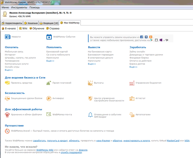Click the Прием платежей cash register icon
The width and height of the screenshot is (193, 158).
49,83
